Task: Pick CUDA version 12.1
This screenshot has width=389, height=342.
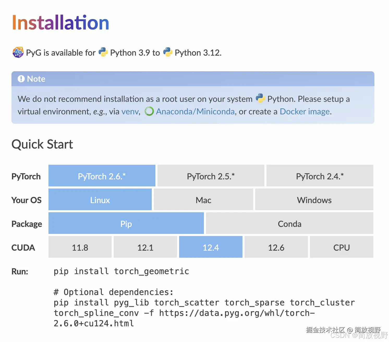Action: (145, 247)
